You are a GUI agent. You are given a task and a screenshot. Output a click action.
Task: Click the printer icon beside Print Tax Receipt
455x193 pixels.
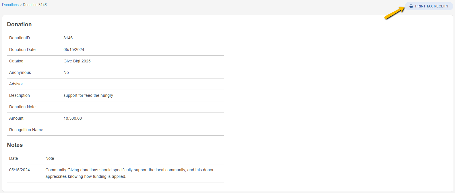(411, 6)
